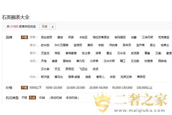Open the 爱彼 brand link
This screenshot has width=172, height=115.
point(60,37)
